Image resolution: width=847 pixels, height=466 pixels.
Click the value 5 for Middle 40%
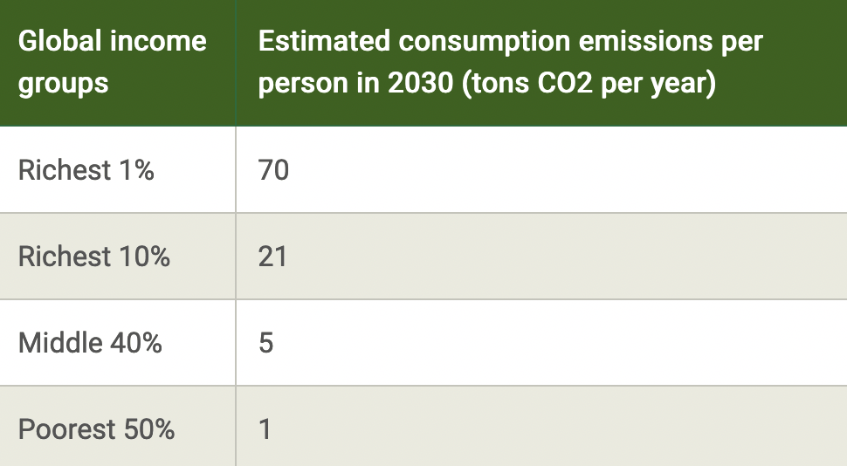266,343
